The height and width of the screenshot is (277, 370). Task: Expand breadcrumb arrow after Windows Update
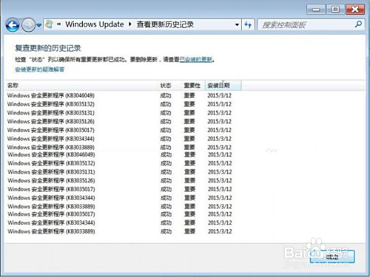tap(130, 24)
